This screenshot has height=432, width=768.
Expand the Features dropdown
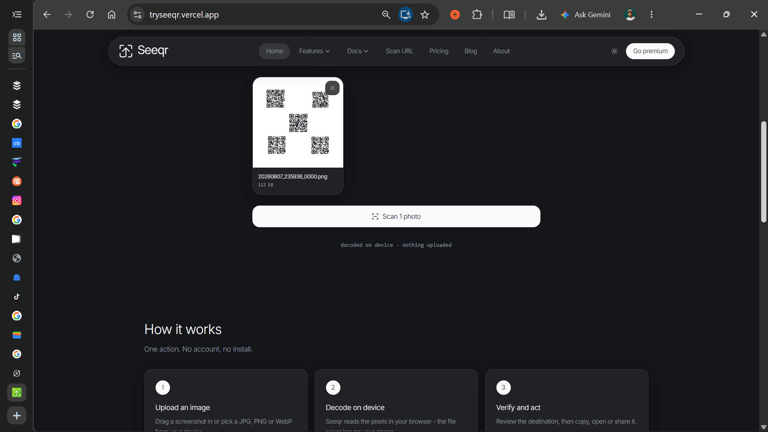pos(314,51)
